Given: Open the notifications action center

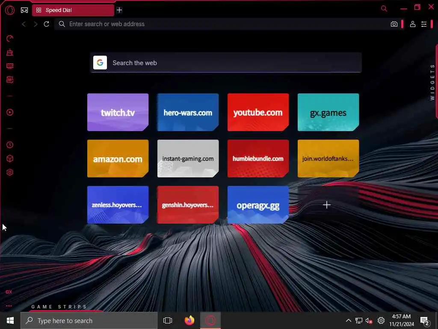Looking at the screenshot, I should pyautogui.click(x=425, y=321).
